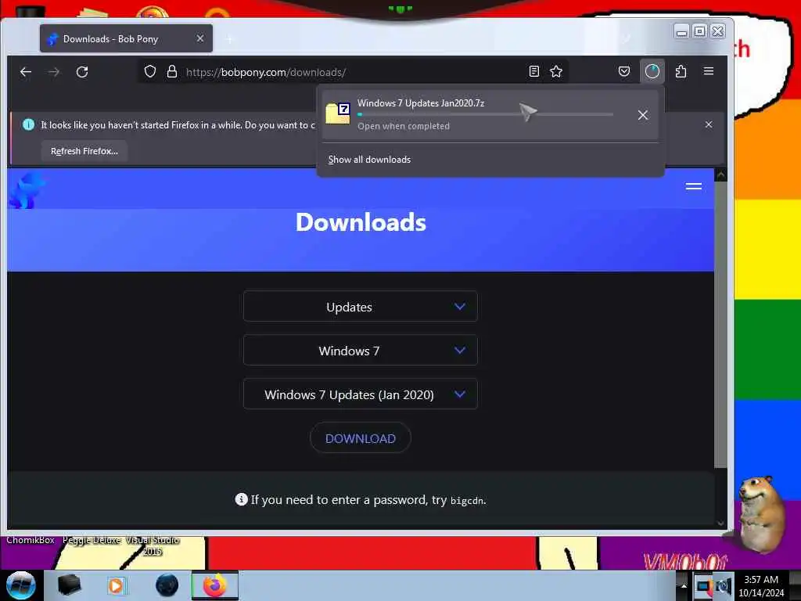Click the blue info icon in notification bar

29,124
